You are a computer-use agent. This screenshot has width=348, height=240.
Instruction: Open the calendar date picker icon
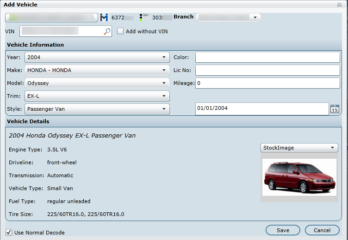click(335, 109)
